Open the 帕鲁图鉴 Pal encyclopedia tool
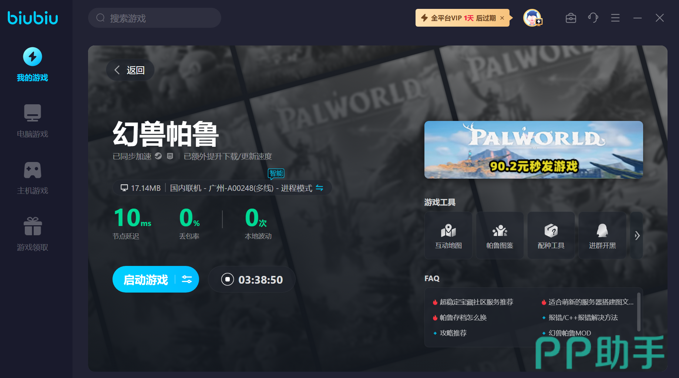Image resolution: width=679 pixels, height=378 pixels. [500, 236]
